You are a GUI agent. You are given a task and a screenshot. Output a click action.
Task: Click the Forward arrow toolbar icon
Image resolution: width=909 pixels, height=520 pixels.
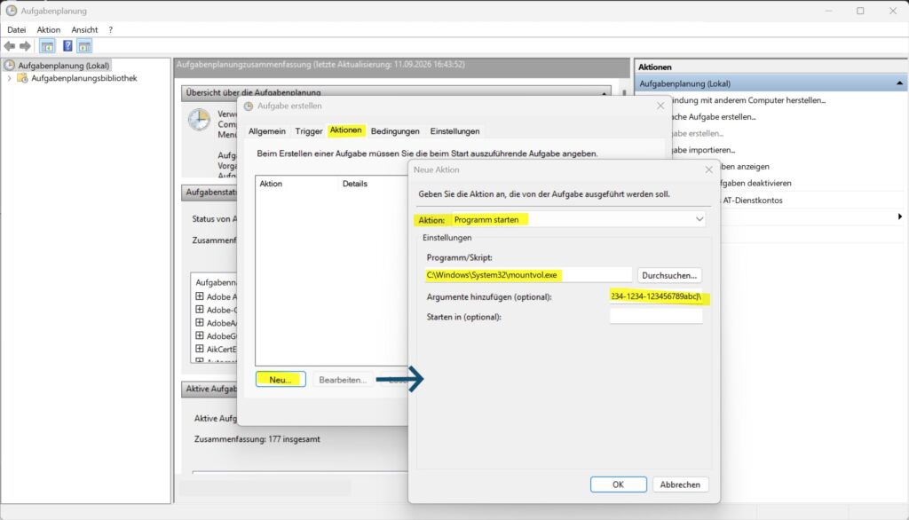click(25, 46)
